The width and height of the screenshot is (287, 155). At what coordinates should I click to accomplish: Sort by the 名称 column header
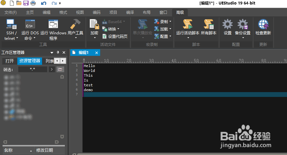[18, 150]
